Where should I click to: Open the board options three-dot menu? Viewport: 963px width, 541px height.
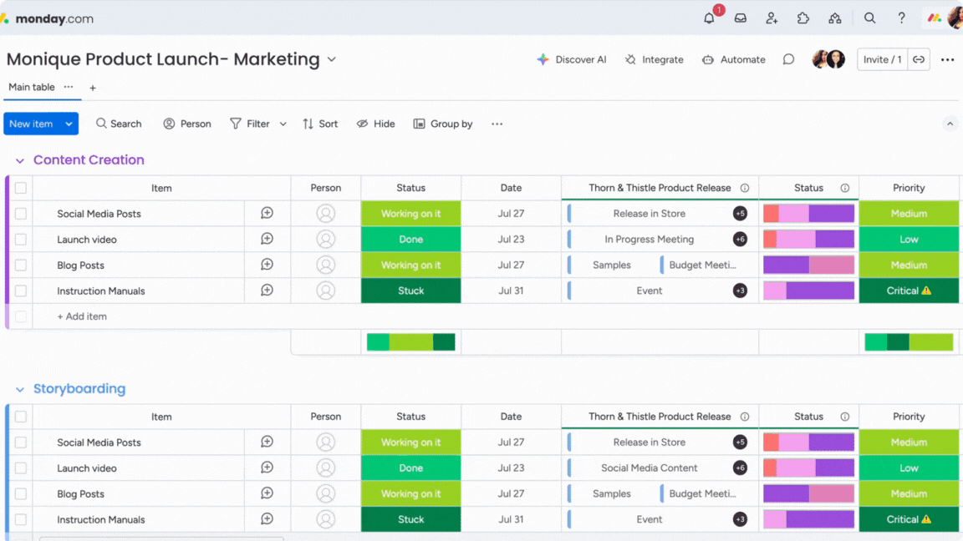click(947, 59)
